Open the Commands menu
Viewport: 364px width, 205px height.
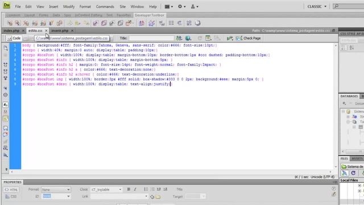(105, 6)
